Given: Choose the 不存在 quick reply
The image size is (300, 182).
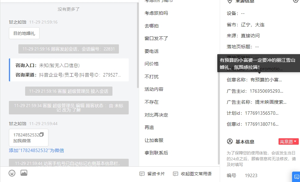Looking at the screenshot, I should coord(151,102).
